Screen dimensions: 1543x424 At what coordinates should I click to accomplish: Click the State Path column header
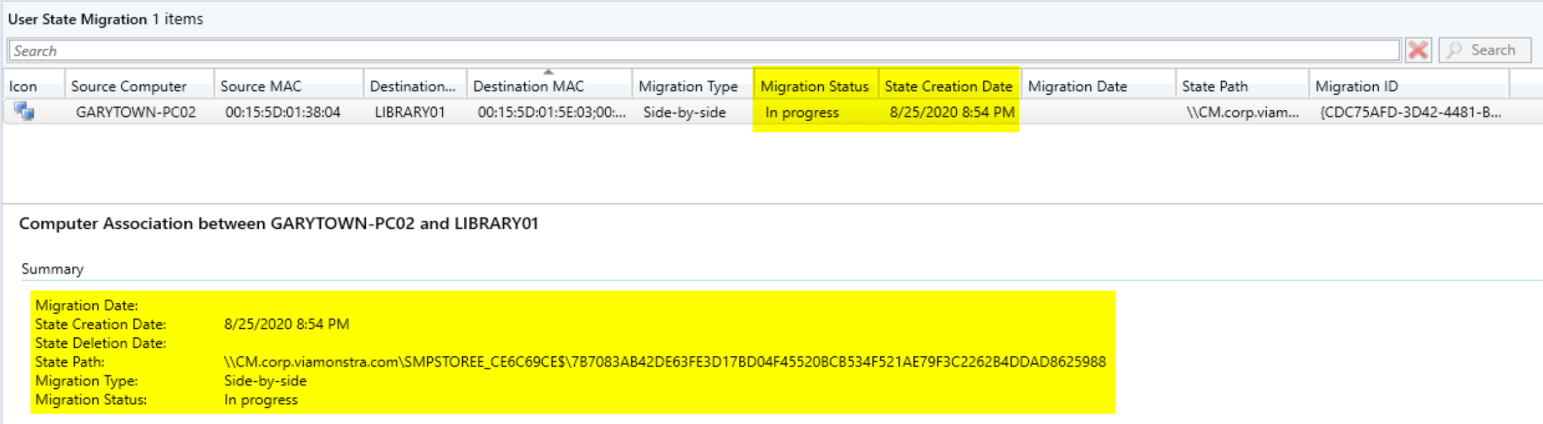[x=1215, y=86]
